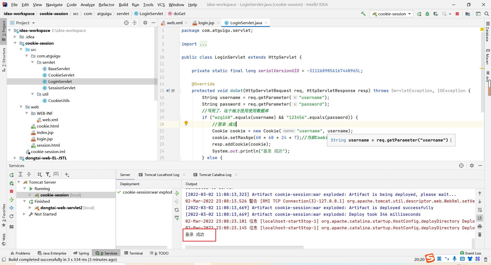Toggle soft-wrap in the console output
Viewport: 491px width, 265px height.
click(x=480, y=210)
